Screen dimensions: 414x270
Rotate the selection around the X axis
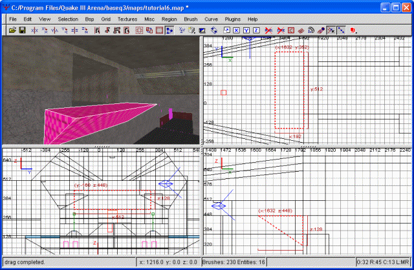(x=45, y=30)
